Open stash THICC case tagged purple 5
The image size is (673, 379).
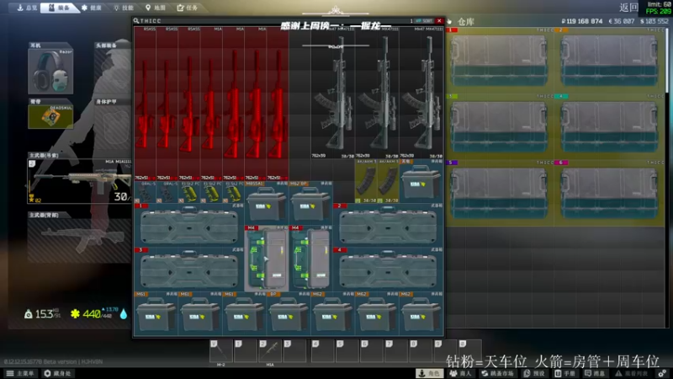click(x=499, y=193)
